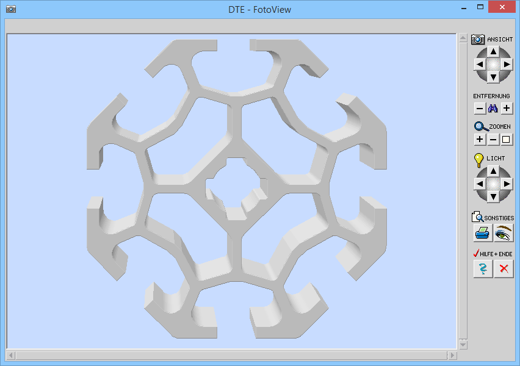Screen dimensions: 520x366
Task: Click the binoculars icon under Entfernung
Action: coord(493,109)
